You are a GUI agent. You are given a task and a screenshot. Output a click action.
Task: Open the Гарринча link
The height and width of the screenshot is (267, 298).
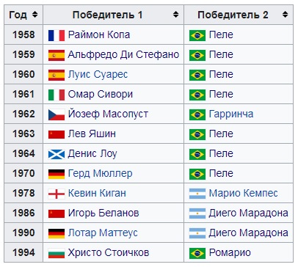(231, 114)
